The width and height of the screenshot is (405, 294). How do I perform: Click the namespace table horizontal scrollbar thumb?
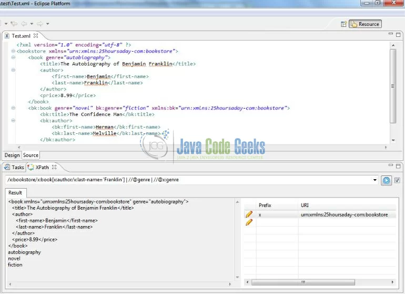point(303,282)
